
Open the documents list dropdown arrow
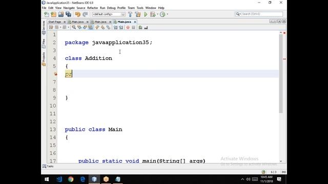coord(279,21)
